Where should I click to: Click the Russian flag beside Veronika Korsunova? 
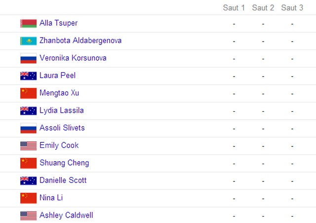pos(29,58)
